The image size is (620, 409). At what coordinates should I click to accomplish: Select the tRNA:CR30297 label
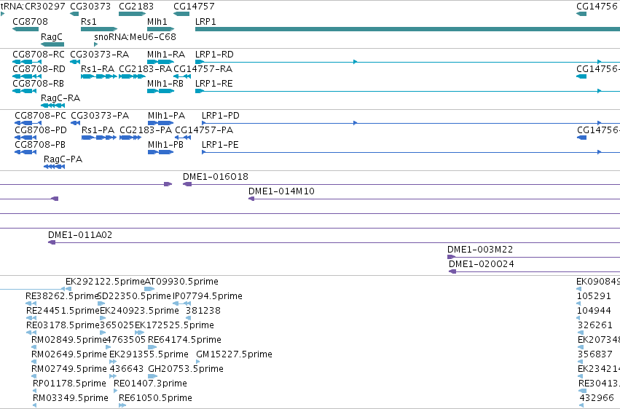click(x=33, y=7)
